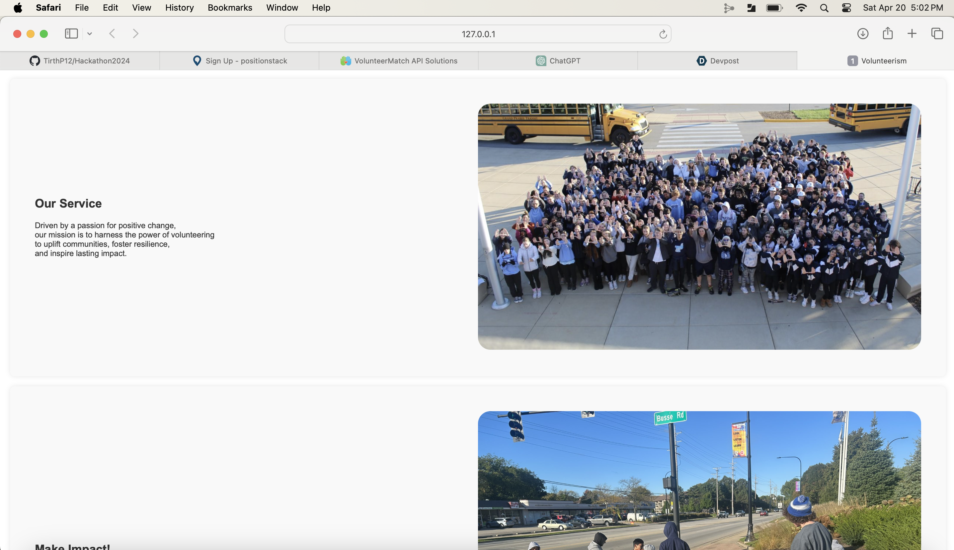Show Safari downloads
The image size is (954, 550).
[x=863, y=34]
